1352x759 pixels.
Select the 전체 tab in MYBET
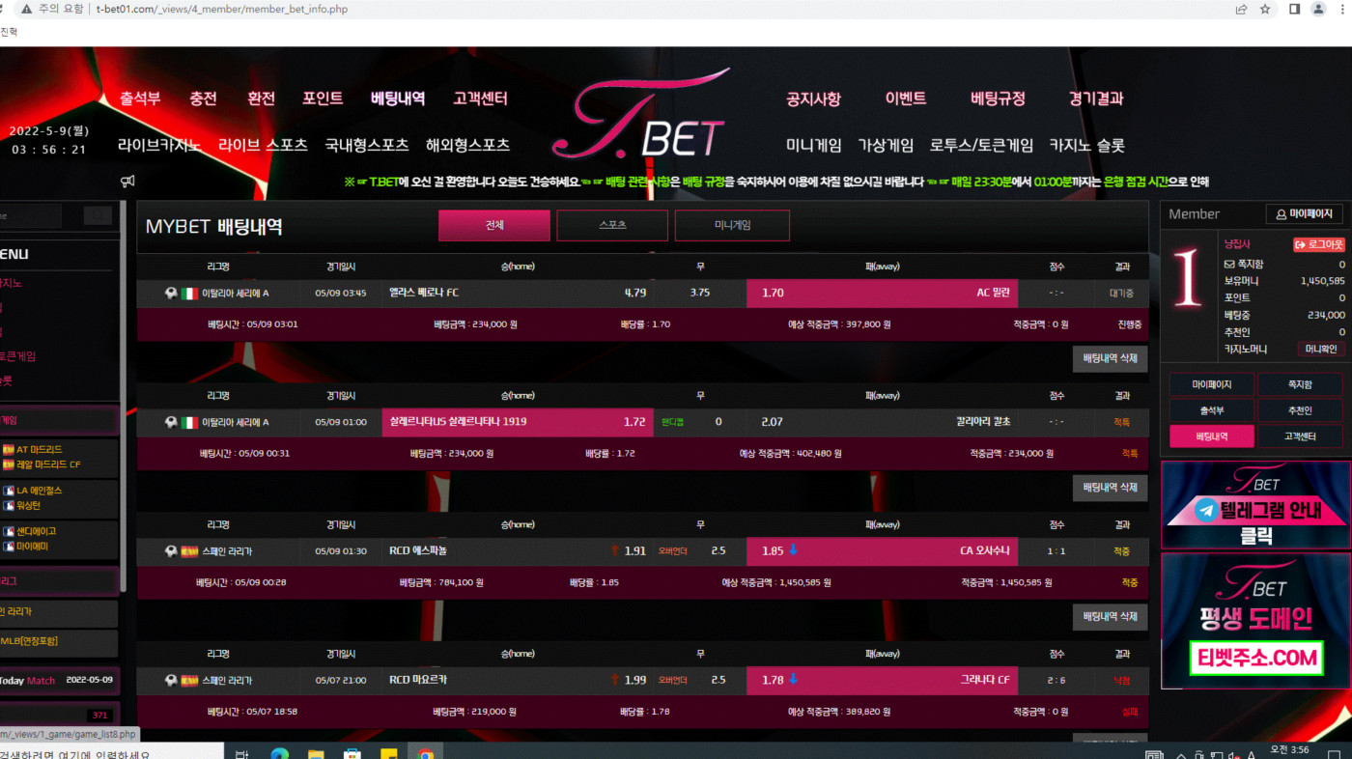494,225
